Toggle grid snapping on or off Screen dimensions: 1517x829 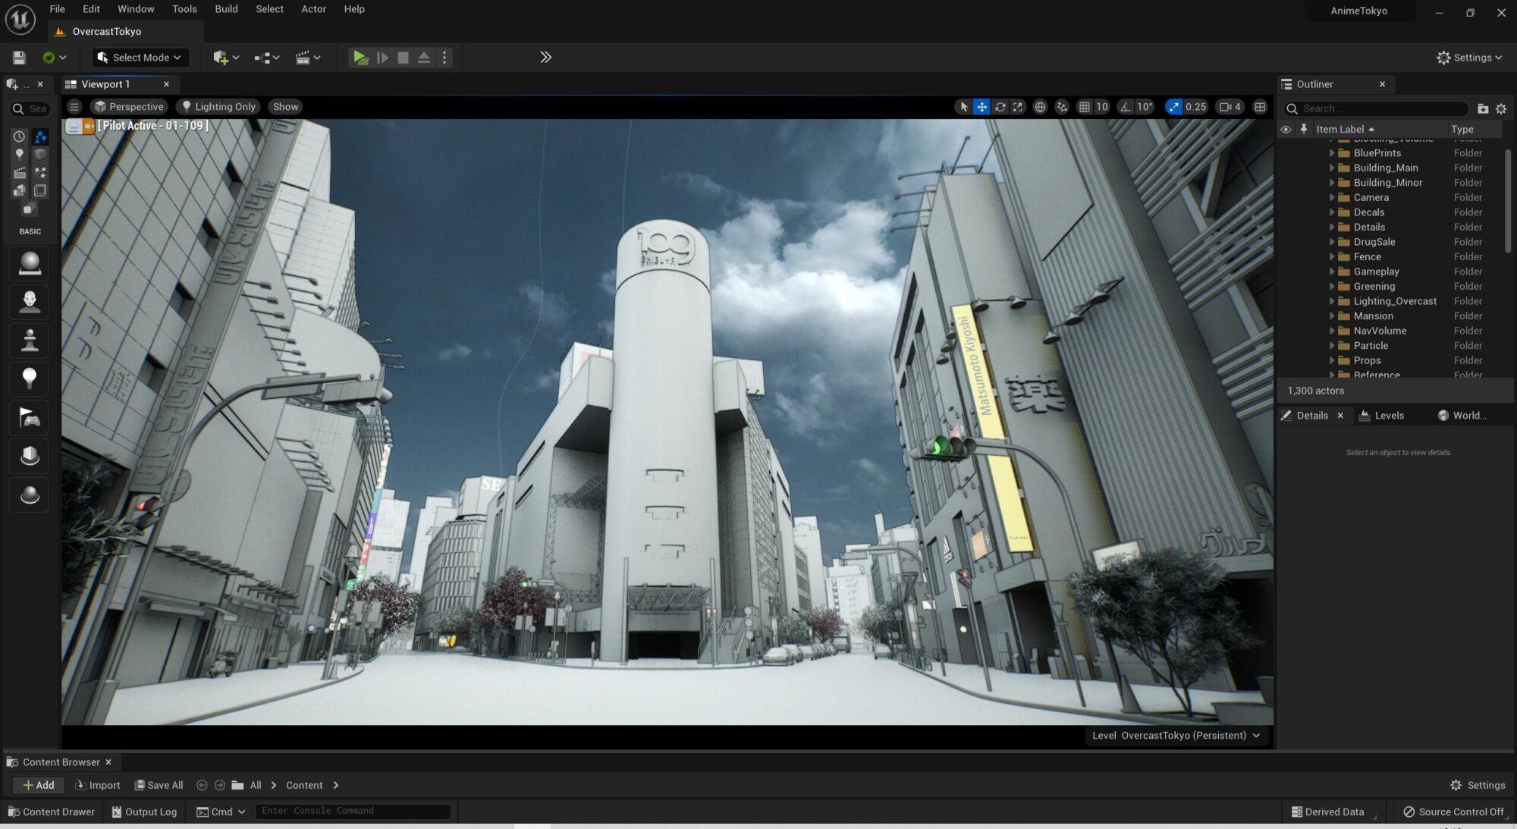[x=1085, y=107]
